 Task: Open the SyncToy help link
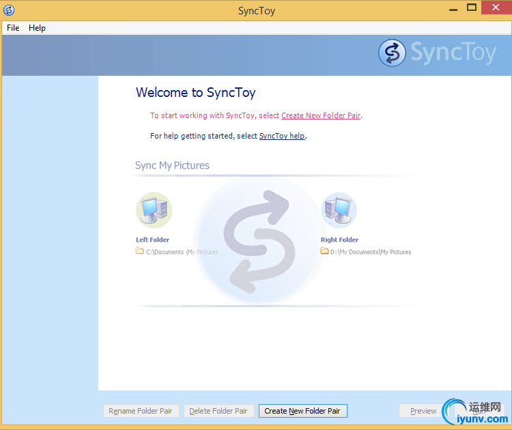pos(282,136)
